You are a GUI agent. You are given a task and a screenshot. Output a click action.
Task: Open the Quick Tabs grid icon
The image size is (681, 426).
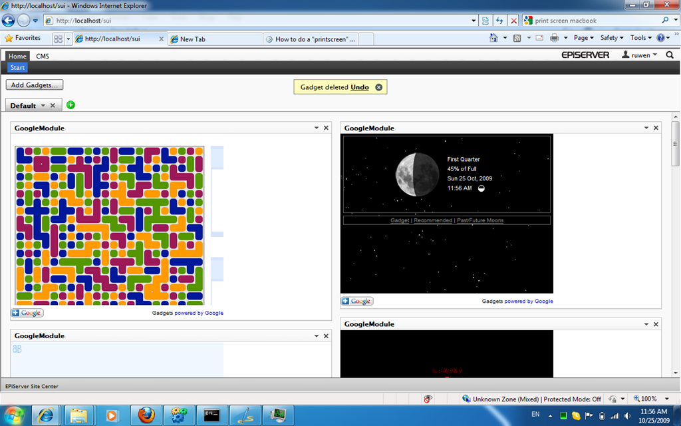coord(58,39)
